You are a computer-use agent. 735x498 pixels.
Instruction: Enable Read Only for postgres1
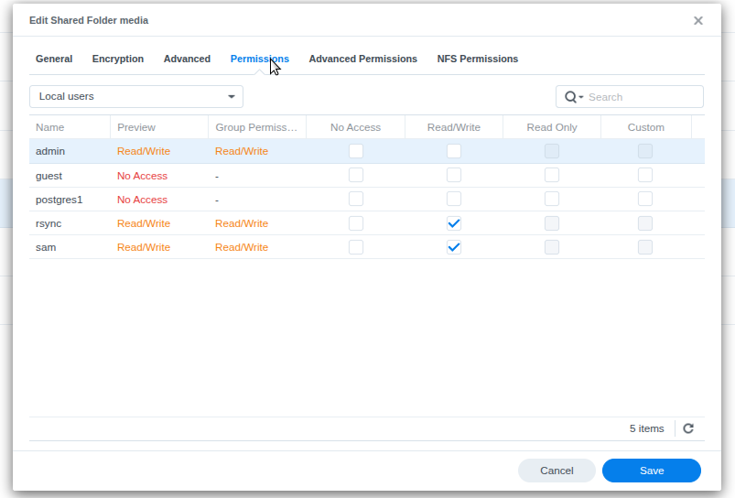pos(552,199)
